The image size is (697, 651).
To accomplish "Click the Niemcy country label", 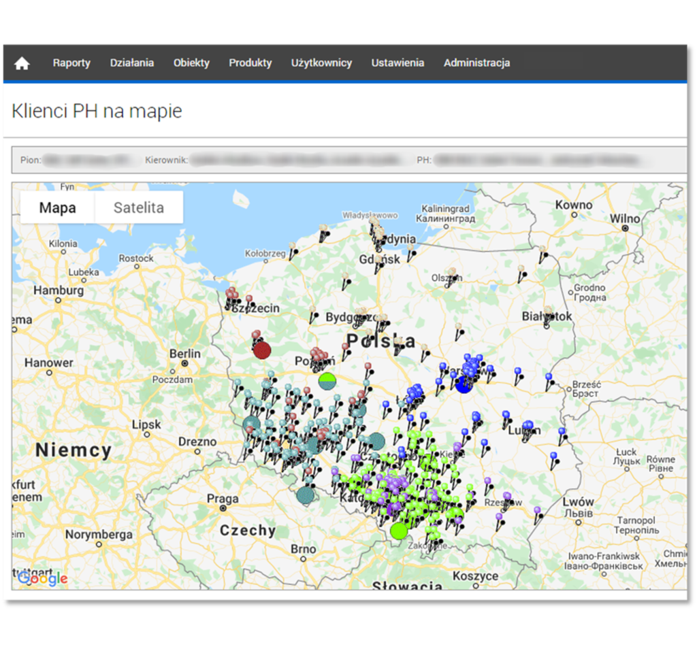I will coord(74,450).
